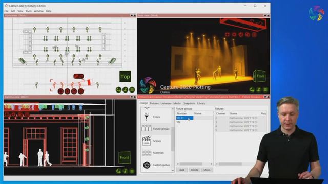Sort Fixtures list by Channel column header
The width and height of the screenshot is (328, 184).
pyautogui.click(x=222, y=113)
